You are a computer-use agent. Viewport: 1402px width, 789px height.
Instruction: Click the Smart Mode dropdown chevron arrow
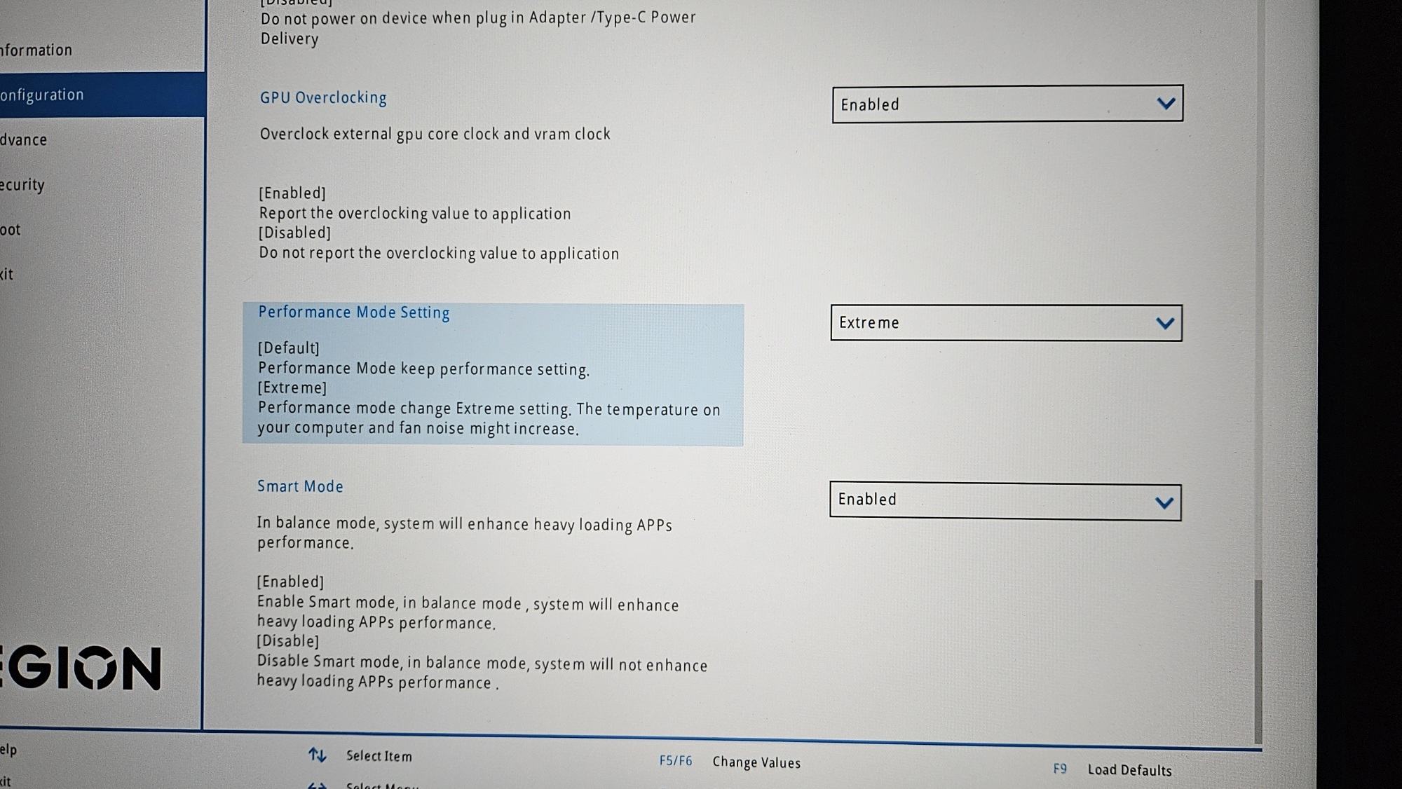(1164, 502)
